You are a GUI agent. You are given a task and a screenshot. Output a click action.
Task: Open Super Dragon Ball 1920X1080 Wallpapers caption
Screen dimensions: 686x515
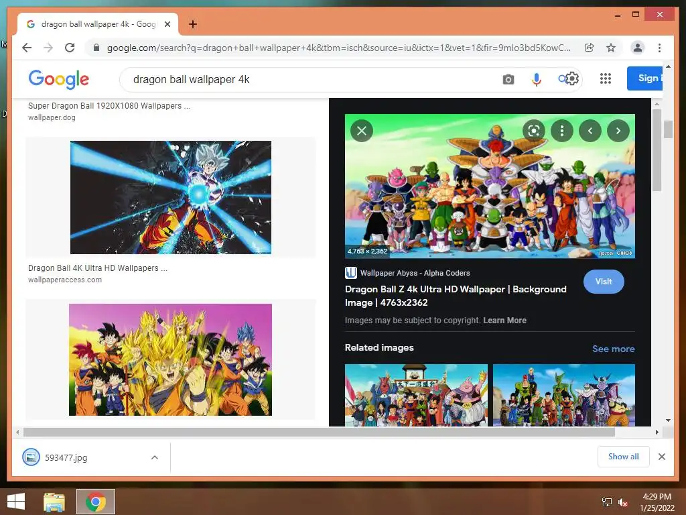coord(109,105)
